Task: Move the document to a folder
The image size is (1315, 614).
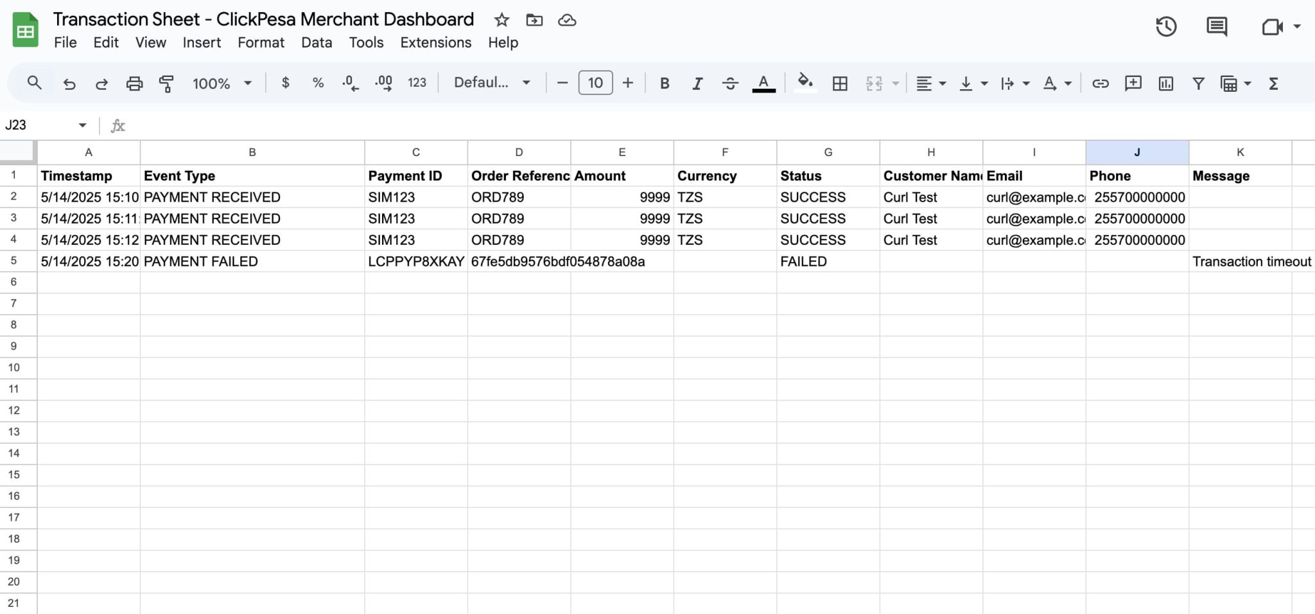Action: coord(534,20)
